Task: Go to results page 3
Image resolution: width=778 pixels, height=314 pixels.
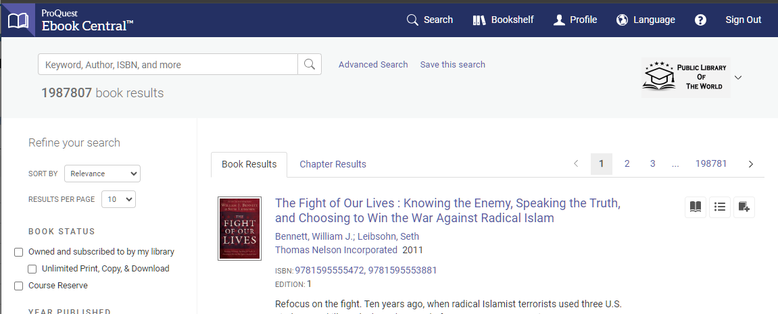Action: coord(652,163)
